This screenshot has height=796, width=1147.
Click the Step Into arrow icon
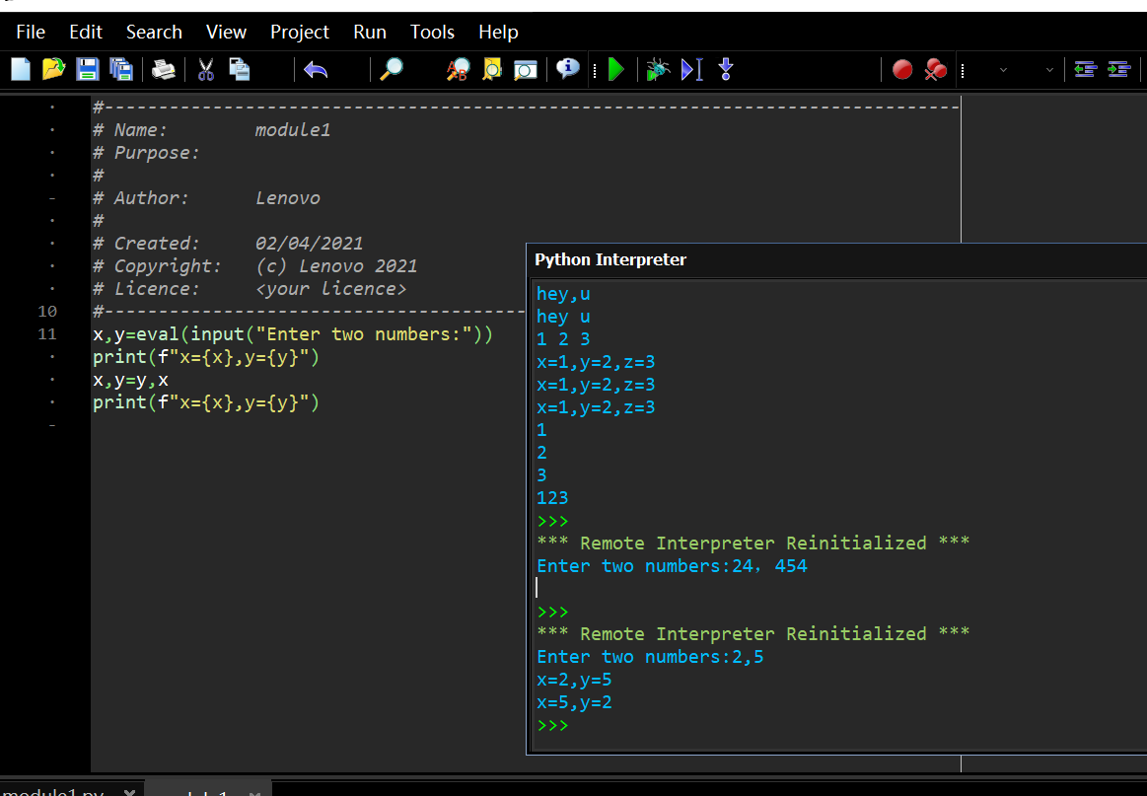point(726,69)
